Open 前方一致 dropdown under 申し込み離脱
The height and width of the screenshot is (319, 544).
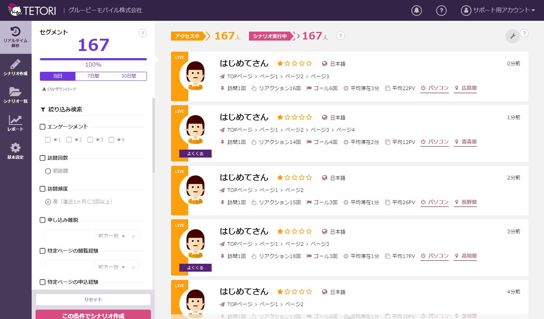coord(111,236)
